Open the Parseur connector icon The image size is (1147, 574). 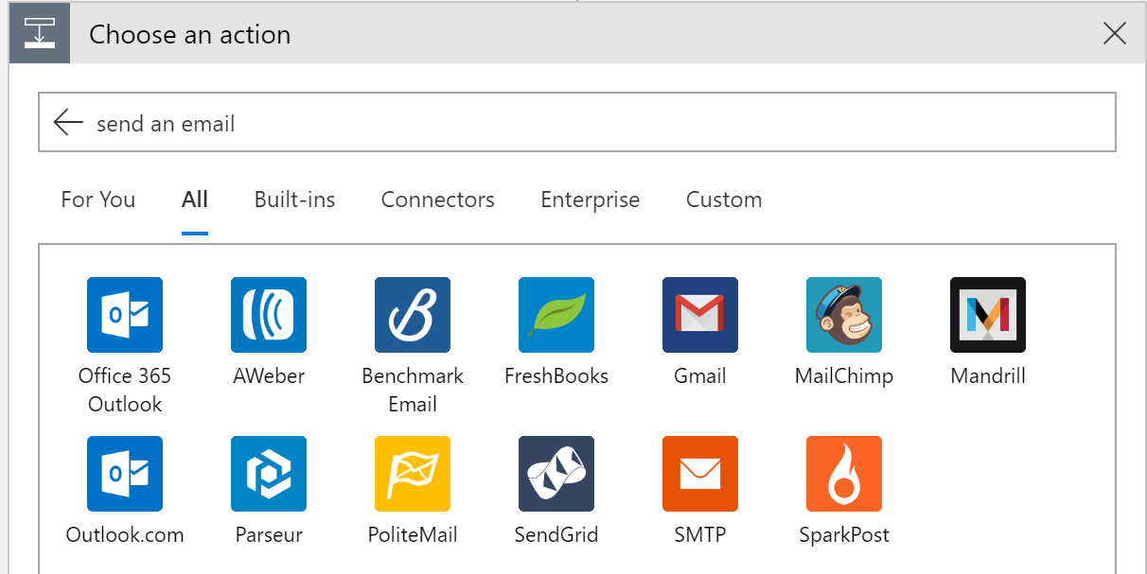tap(269, 474)
